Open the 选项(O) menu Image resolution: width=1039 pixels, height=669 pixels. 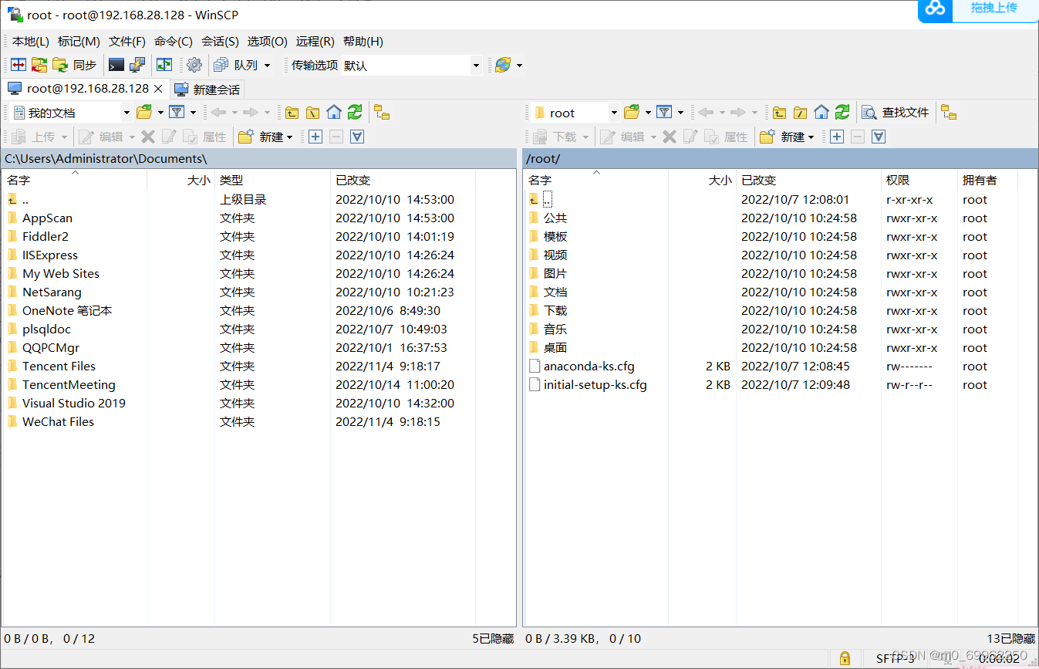(267, 42)
